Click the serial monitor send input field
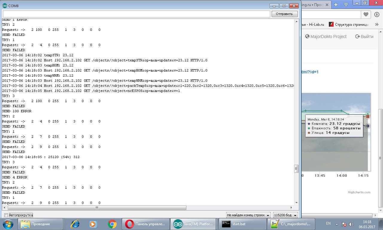383x230 pixels. (136, 14)
